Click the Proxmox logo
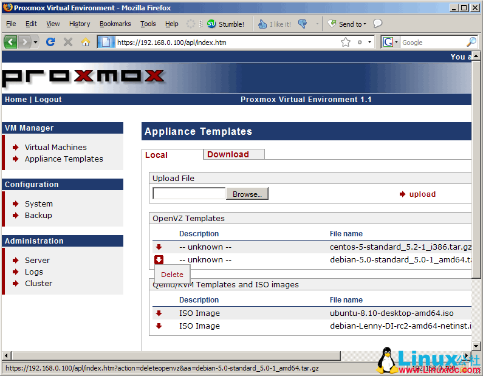Image resolution: width=483 pixels, height=376 pixels. [83, 77]
